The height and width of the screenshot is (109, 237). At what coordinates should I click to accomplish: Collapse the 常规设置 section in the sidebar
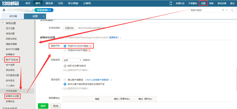click(3, 23)
